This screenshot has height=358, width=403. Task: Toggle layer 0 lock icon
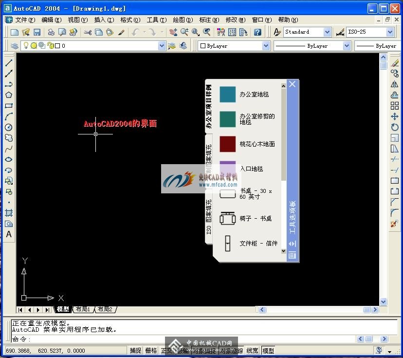click(x=51, y=46)
